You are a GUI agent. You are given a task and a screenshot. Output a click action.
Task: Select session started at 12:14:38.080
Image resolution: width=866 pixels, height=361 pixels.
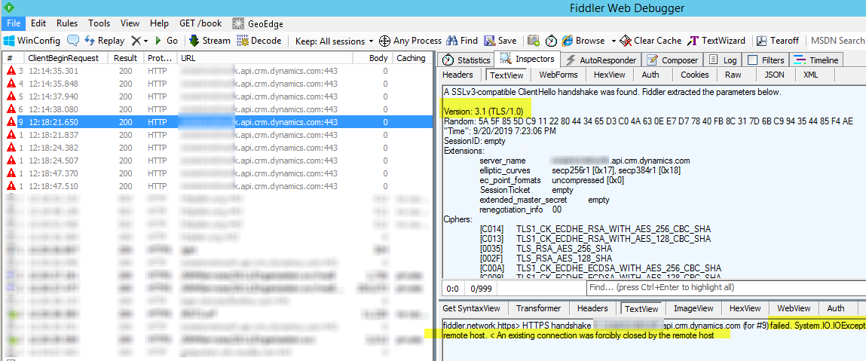coord(216,109)
